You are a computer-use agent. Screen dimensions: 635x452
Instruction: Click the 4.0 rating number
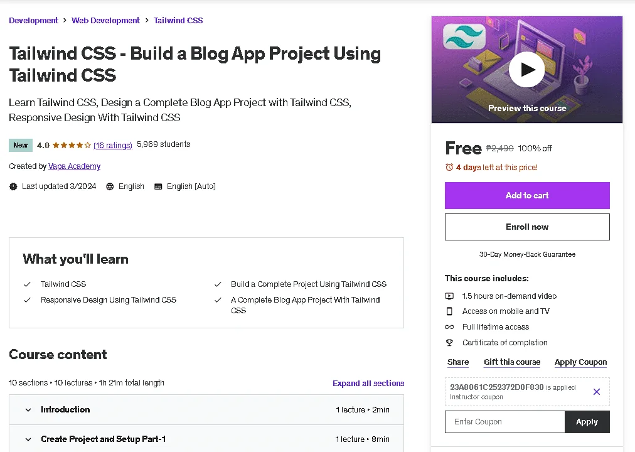[43, 145]
